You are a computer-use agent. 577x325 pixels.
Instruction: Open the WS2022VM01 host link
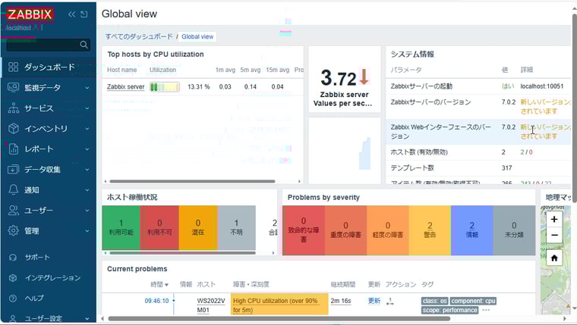pyautogui.click(x=211, y=305)
